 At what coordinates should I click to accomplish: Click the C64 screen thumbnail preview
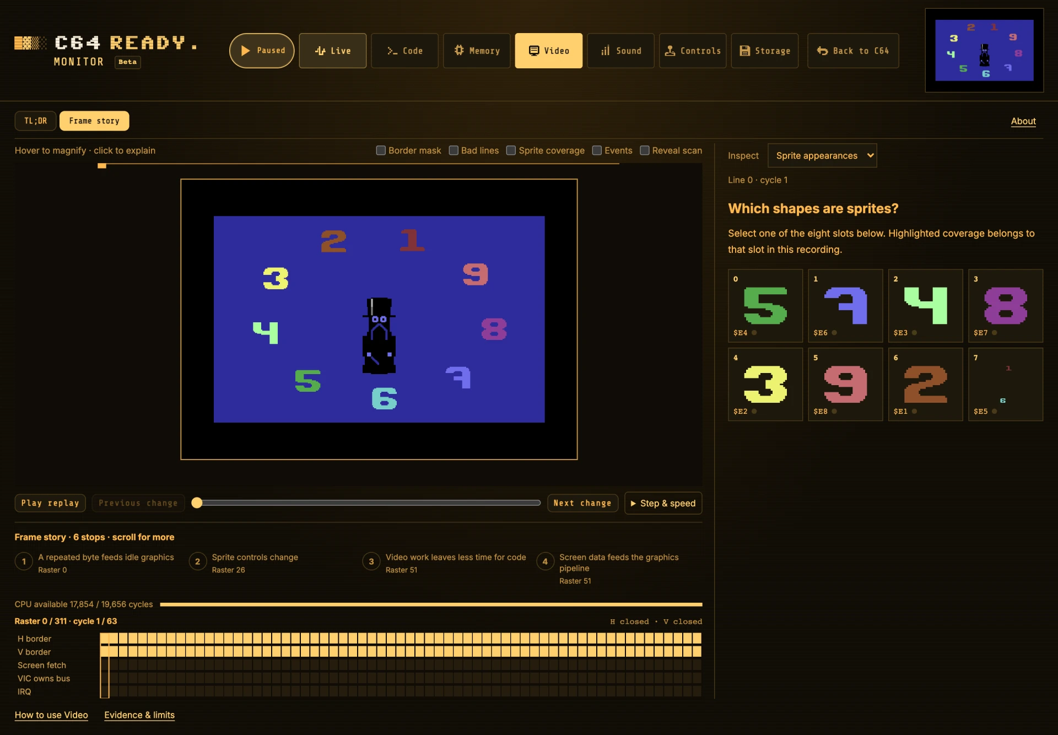(x=984, y=50)
